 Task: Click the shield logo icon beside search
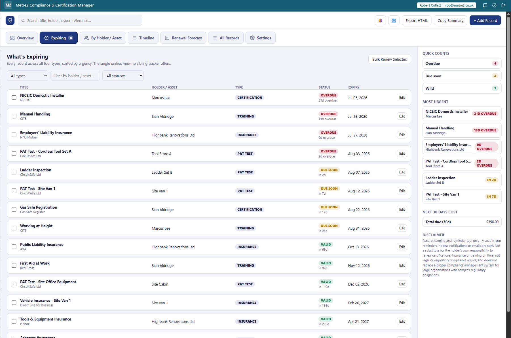[10, 20]
